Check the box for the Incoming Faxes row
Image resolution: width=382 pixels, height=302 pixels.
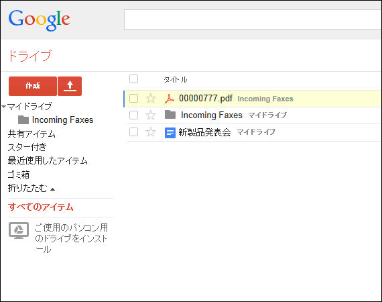click(133, 115)
